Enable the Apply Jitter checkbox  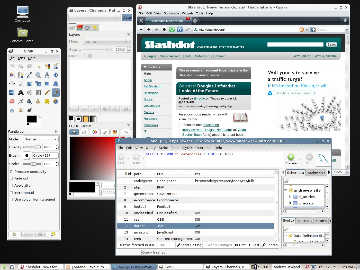click(11, 185)
